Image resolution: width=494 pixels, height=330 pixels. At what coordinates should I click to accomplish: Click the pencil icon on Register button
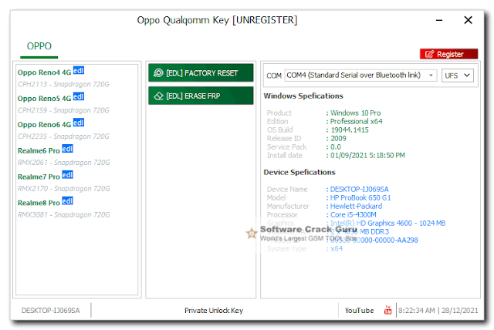tap(429, 54)
